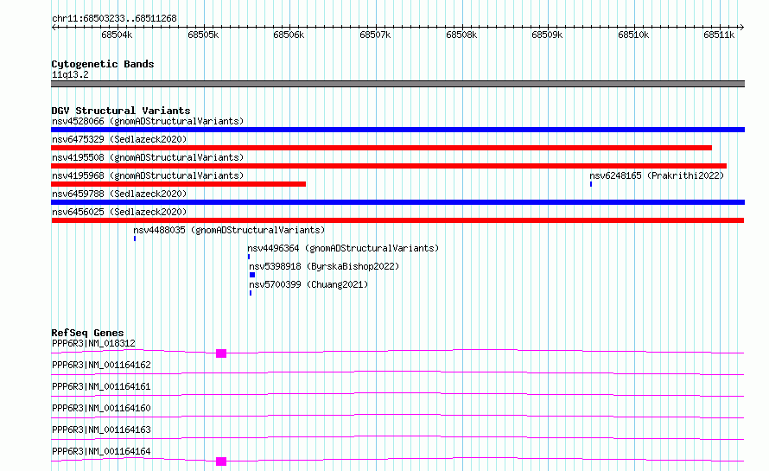Open nsv4496364 (gnomADStructuralVariants) label
769x471 pixels.
[x=343, y=248]
